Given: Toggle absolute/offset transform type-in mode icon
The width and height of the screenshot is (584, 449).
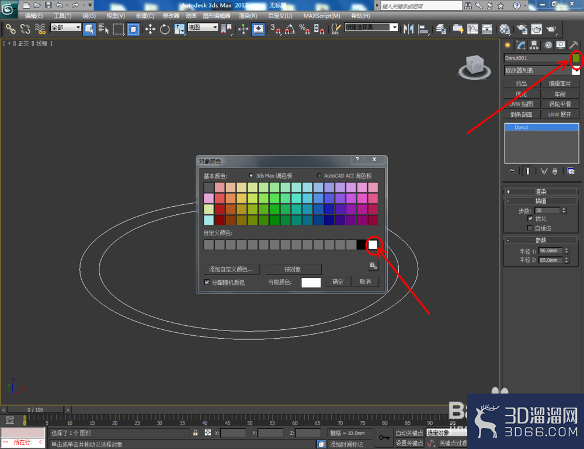Looking at the screenshot, I should pyautogui.click(x=208, y=433).
